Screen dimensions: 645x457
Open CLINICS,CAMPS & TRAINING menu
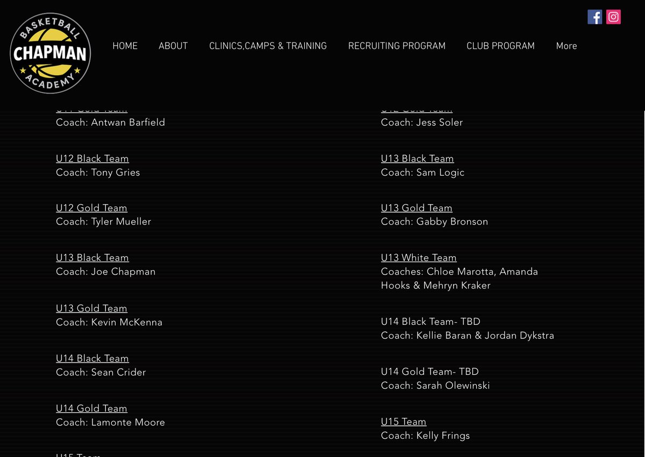pyautogui.click(x=268, y=46)
